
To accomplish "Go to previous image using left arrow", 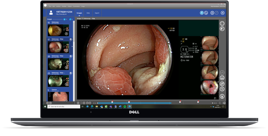I will [47, 103].
